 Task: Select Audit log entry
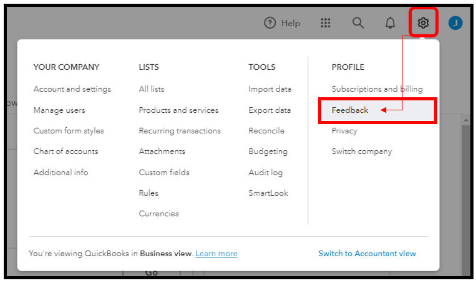coord(266,172)
